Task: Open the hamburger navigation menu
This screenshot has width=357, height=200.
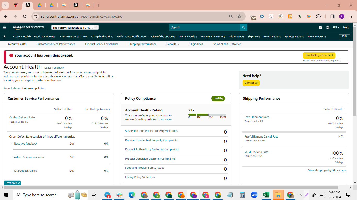Action: click(4, 27)
